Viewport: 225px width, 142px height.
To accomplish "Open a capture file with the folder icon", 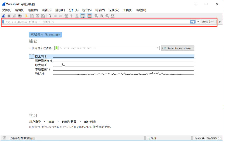I will pos(27,16).
